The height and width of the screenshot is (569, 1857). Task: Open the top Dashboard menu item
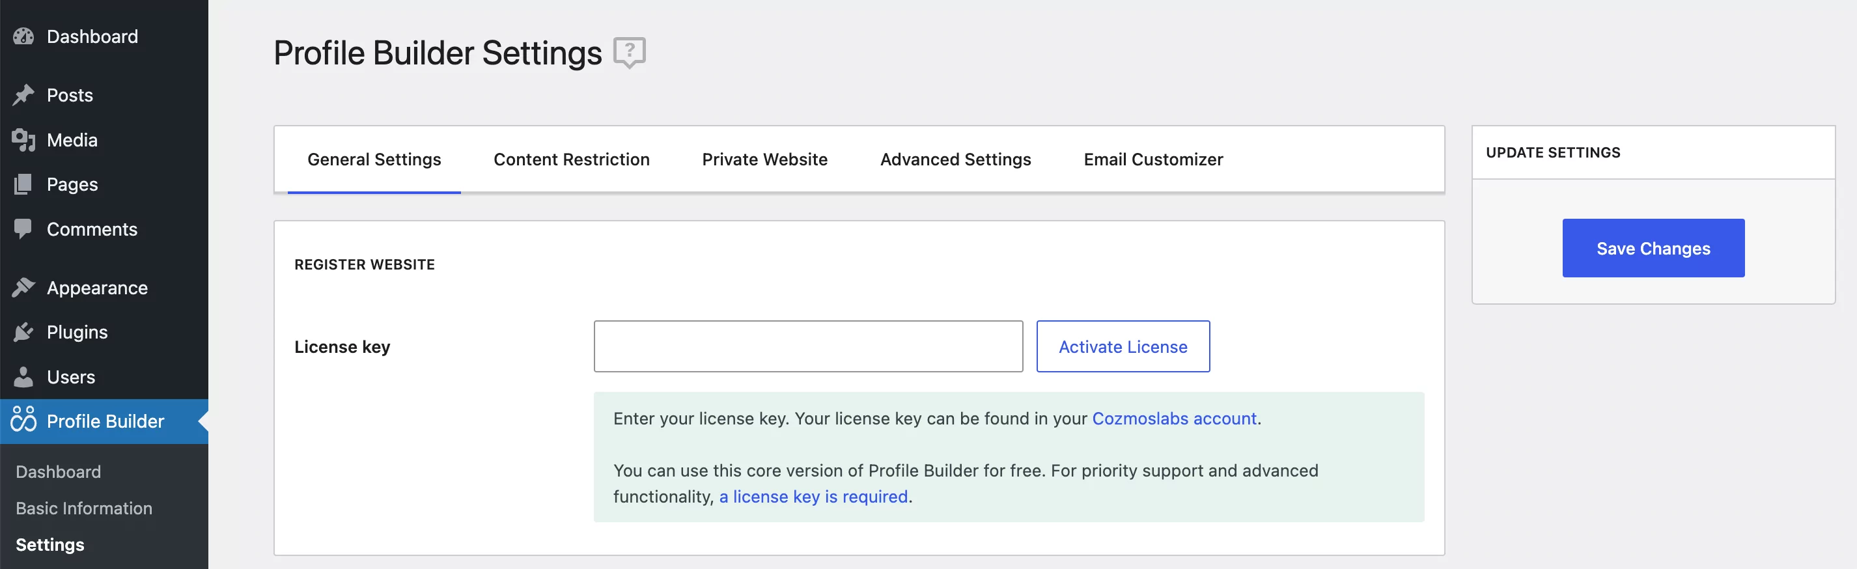tap(92, 36)
